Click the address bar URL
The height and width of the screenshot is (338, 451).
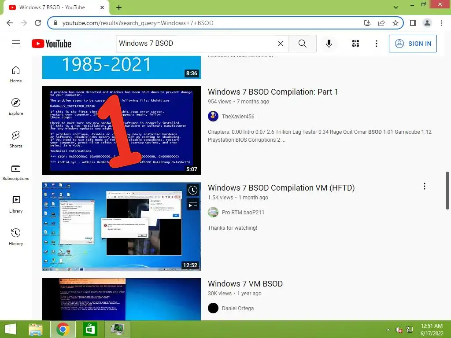[x=138, y=23]
